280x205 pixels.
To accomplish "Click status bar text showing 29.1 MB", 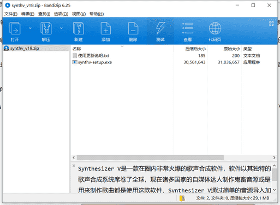I will 233,198.
